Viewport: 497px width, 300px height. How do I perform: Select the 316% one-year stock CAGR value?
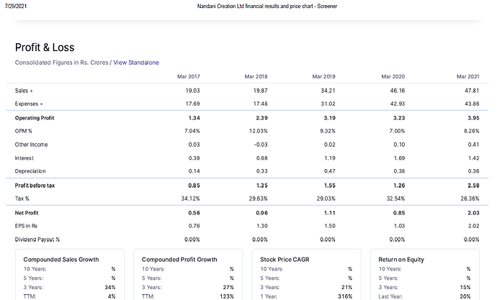(x=345, y=296)
